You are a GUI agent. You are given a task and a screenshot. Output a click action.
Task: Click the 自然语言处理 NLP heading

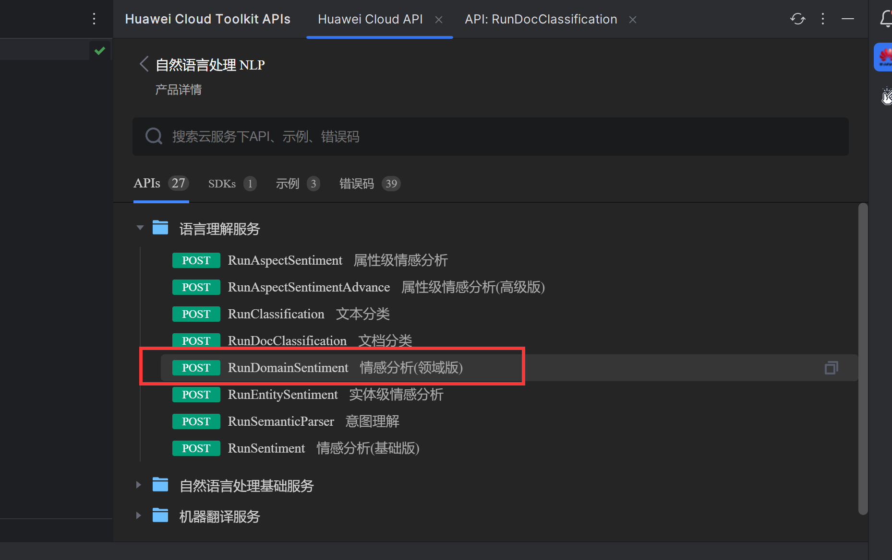[x=210, y=65]
